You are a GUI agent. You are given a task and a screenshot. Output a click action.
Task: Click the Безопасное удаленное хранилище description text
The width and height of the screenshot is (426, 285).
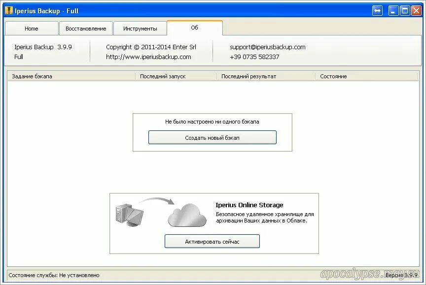265,218
